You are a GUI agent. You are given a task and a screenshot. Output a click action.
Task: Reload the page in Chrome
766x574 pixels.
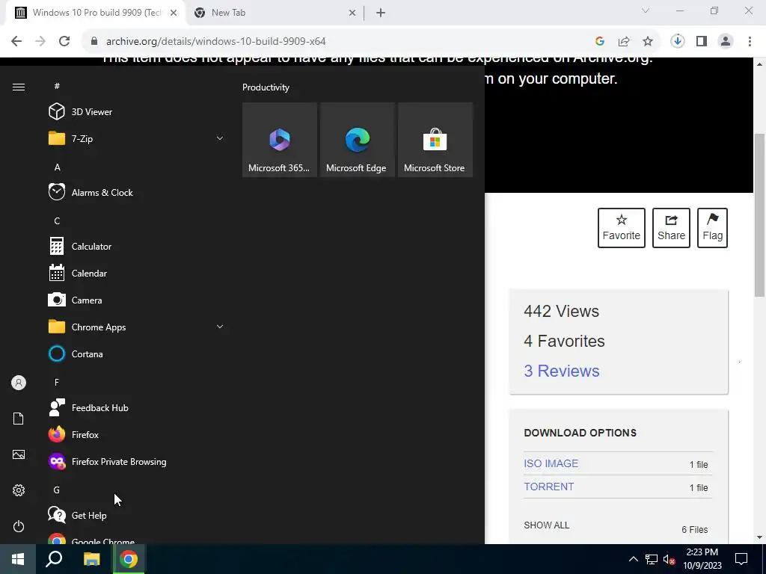pyautogui.click(x=64, y=41)
